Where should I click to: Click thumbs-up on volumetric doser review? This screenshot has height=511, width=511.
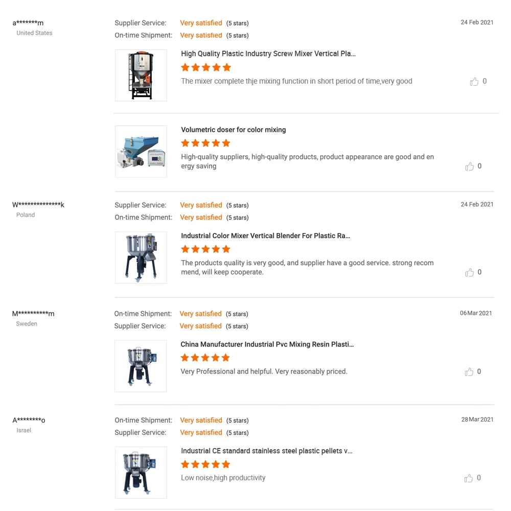point(470,167)
